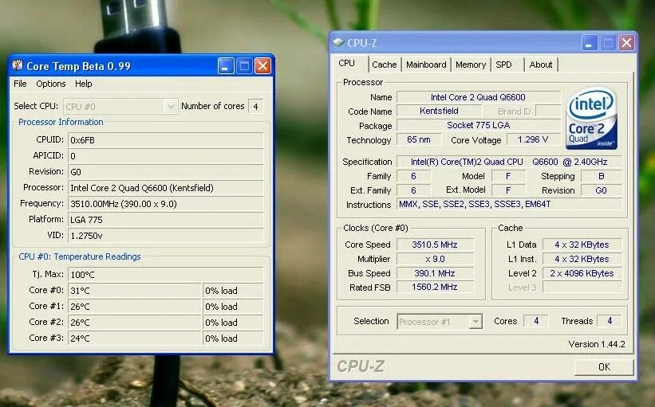
Task: Click the Threads count value
Action: click(610, 321)
